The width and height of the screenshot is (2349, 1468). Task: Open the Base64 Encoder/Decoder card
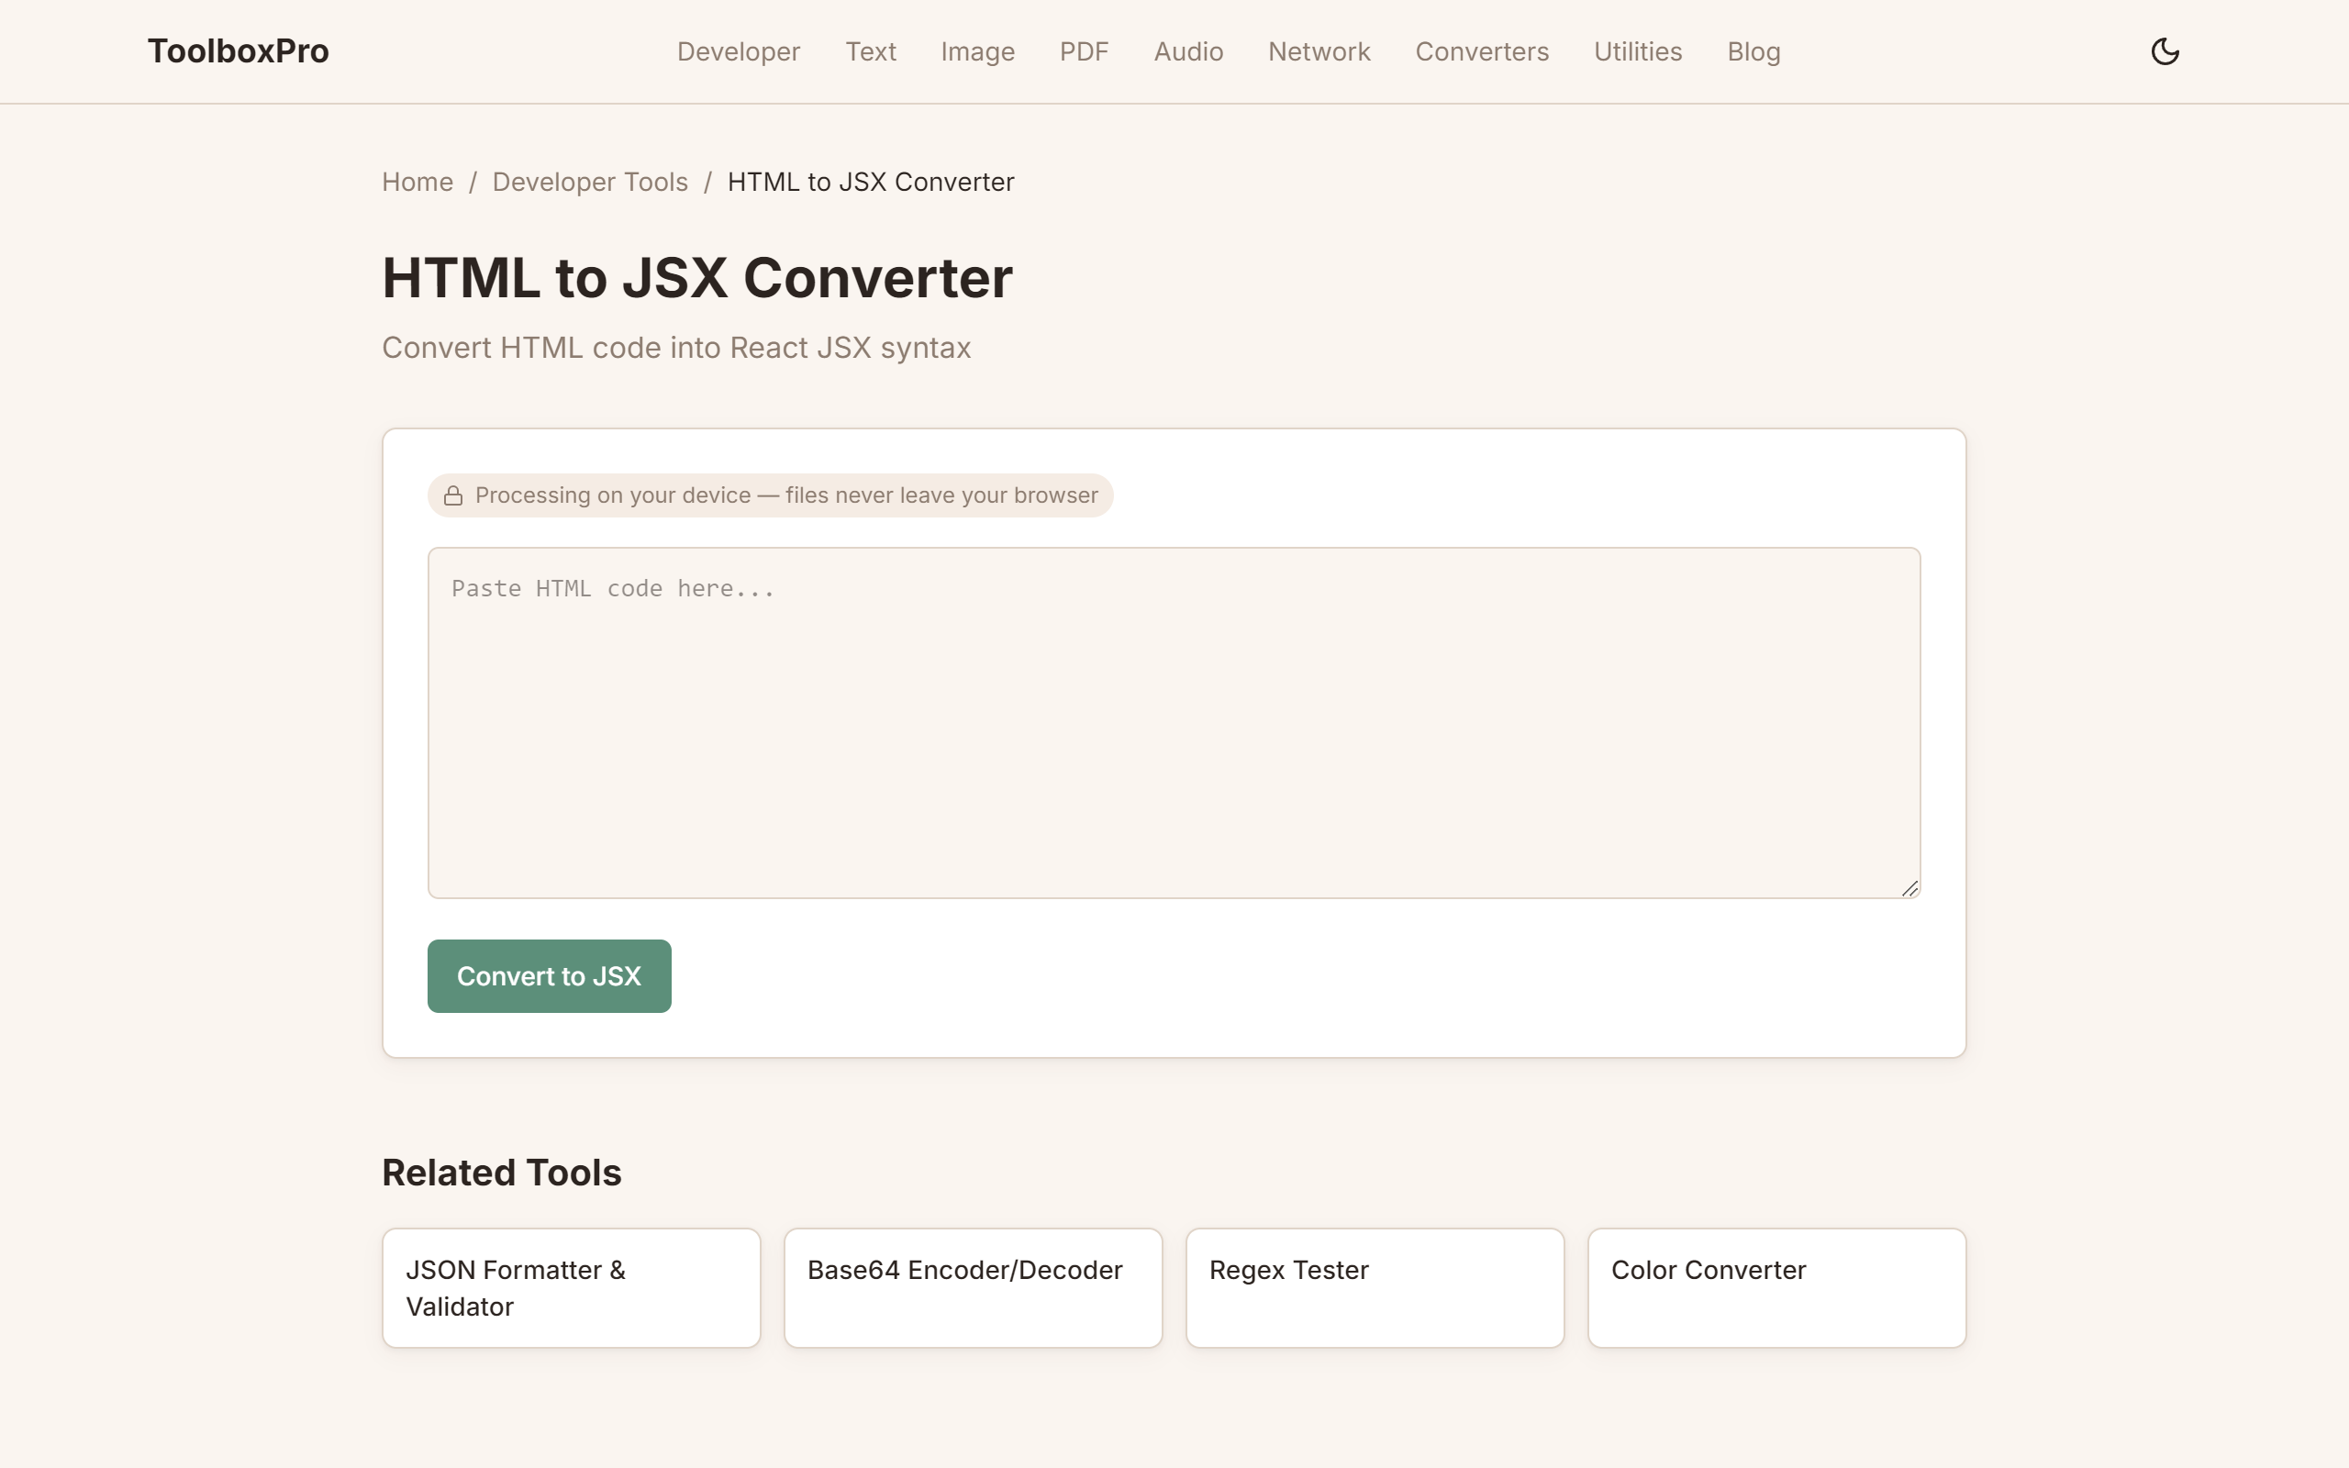point(973,1287)
